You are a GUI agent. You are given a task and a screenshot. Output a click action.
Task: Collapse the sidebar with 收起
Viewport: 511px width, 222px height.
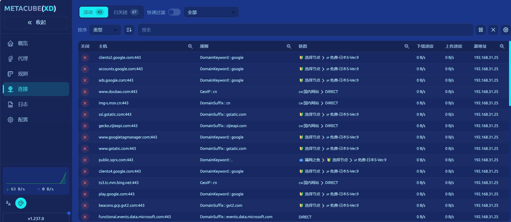36,22
